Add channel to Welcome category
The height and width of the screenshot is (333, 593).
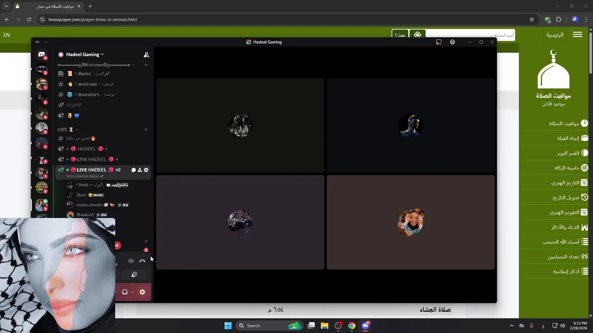tap(146, 65)
